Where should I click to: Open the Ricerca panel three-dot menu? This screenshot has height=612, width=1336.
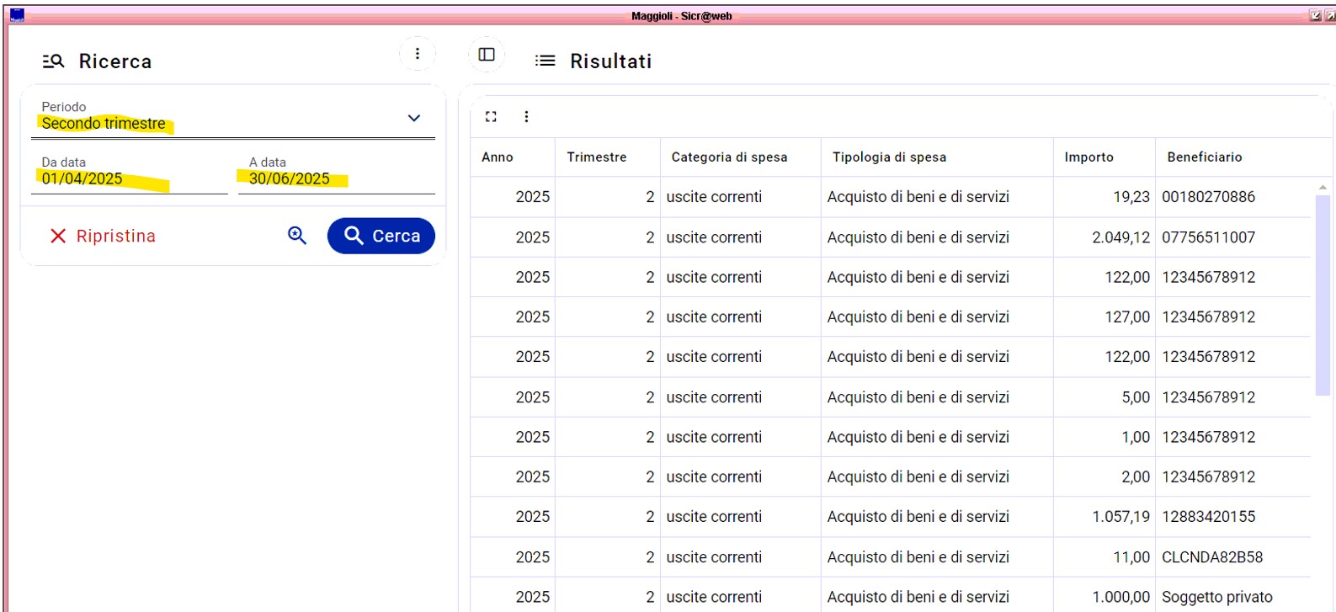click(417, 54)
